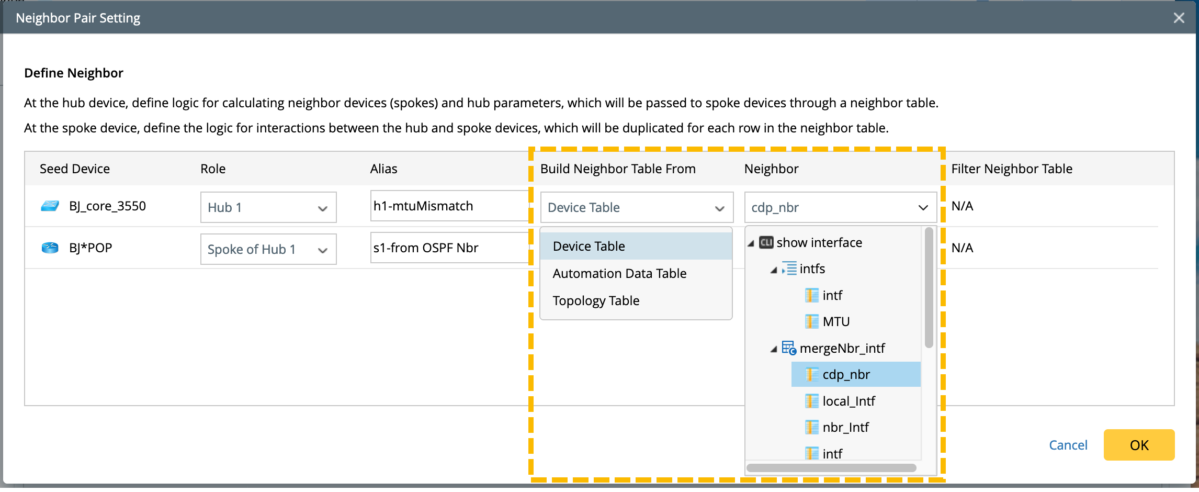The width and height of the screenshot is (1199, 492).
Task: Click the Cancel link
Action: click(1068, 445)
